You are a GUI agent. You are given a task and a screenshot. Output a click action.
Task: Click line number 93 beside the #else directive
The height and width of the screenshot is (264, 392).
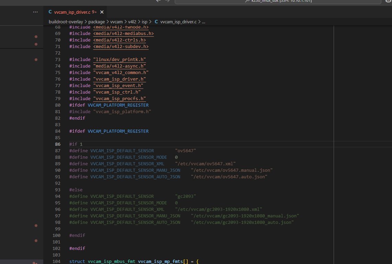(57, 190)
